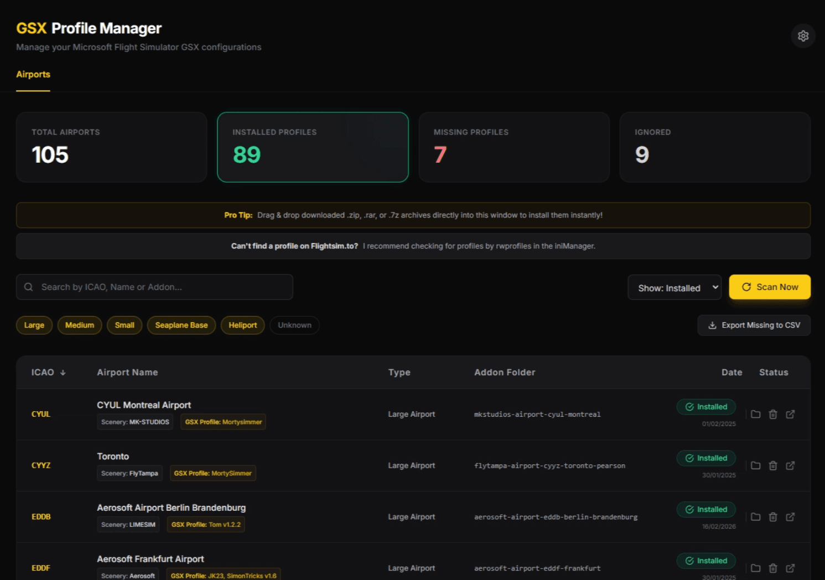Screen dimensions: 825x580
Task: Delete the Toronto CYYZ profile
Action: tap(773, 465)
